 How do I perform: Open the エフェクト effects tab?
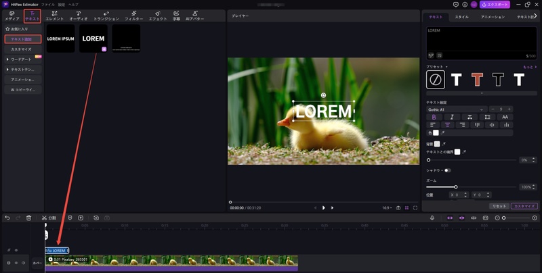(158, 16)
